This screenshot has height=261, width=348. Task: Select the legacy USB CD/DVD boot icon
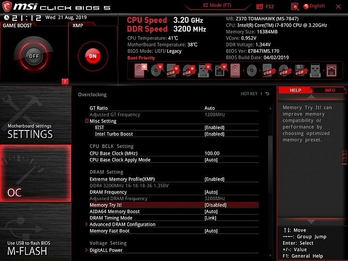(283, 71)
